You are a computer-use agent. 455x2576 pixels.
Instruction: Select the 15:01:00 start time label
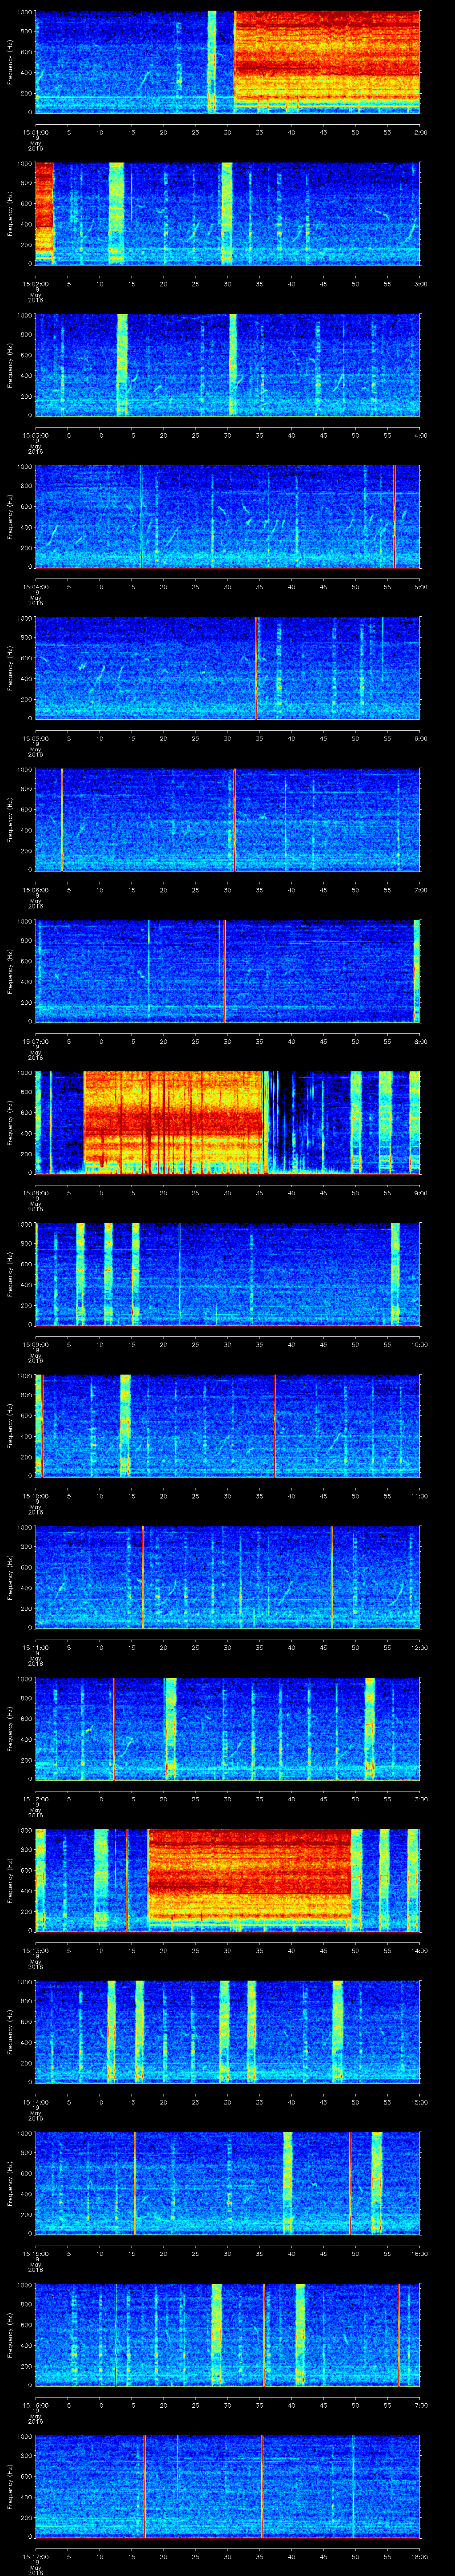(36, 132)
